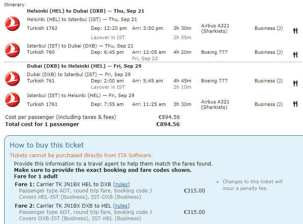The image size is (303, 224).
Task: Click Turkish Airlines logo for flight 1761
Action: [12, 100]
